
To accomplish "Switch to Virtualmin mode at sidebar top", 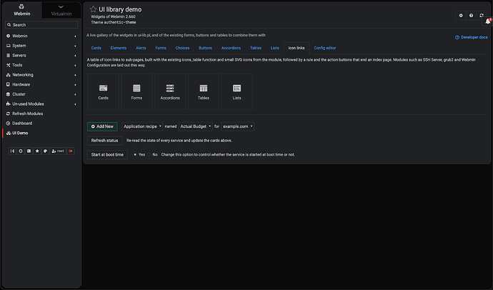I will (61, 10).
